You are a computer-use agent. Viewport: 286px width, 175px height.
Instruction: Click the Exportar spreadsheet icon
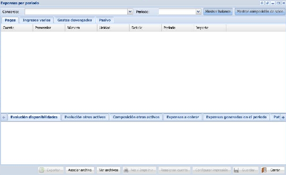tap(41, 170)
